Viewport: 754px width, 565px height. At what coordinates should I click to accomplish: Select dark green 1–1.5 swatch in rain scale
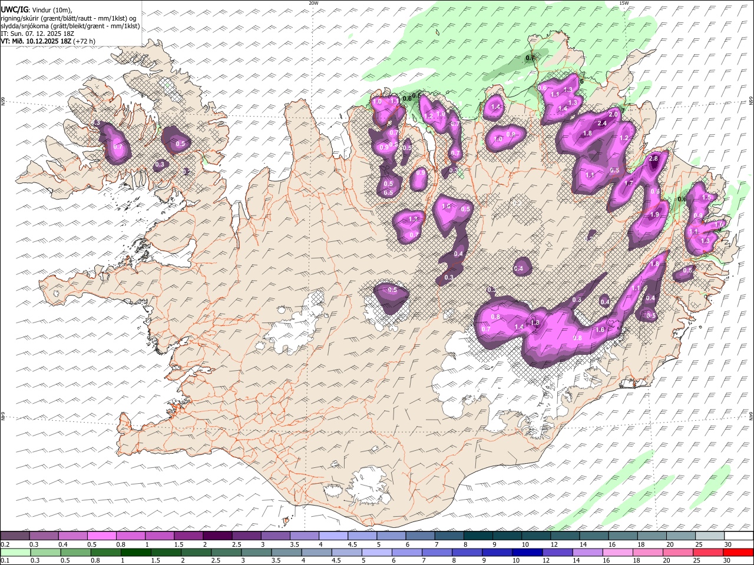click(x=135, y=553)
